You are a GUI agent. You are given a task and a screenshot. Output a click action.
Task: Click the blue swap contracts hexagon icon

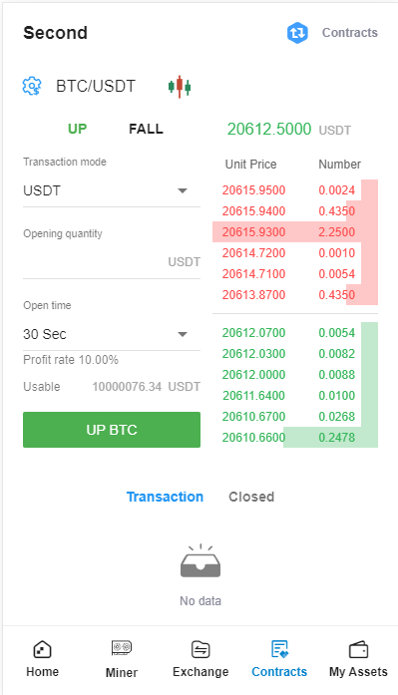(x=297, y=33)
